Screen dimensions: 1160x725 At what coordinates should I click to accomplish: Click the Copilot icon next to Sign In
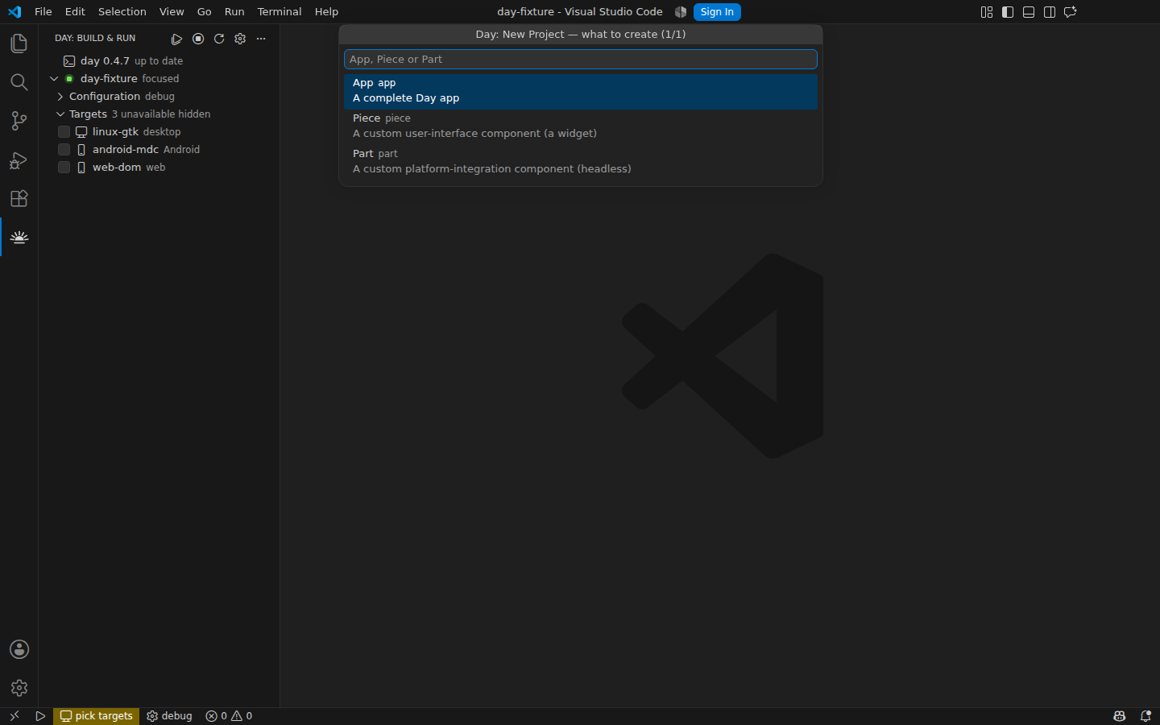681,12
